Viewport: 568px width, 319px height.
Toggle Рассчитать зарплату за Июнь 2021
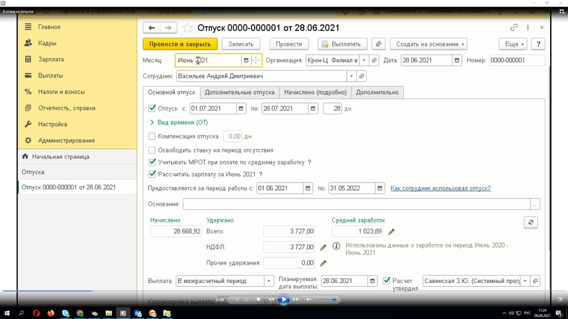(152, 174)
